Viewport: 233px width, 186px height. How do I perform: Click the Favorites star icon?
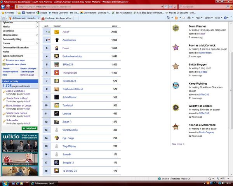pos(3,13)
